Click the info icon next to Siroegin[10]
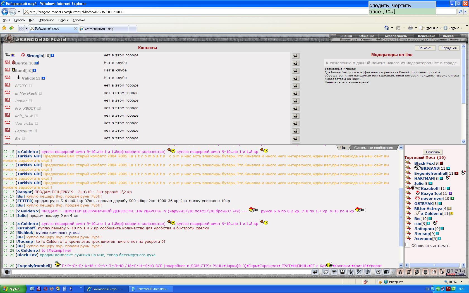This screenshot has height=293, width=469. [x=52, y=56]
